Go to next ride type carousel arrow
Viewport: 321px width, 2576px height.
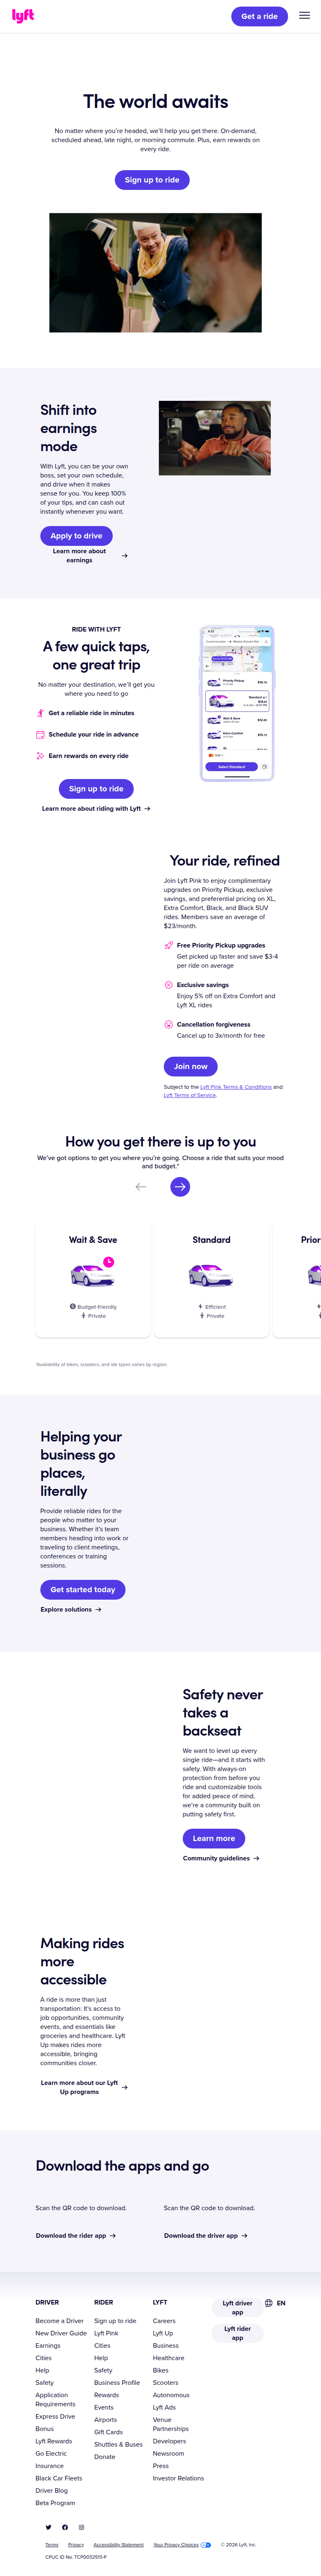tap(180, 1186)
